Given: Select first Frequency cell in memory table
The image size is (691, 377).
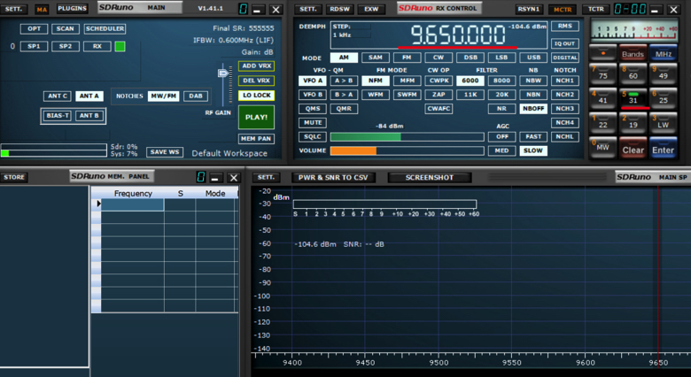Looking at the screenshot, I should (x=133, y=204).
